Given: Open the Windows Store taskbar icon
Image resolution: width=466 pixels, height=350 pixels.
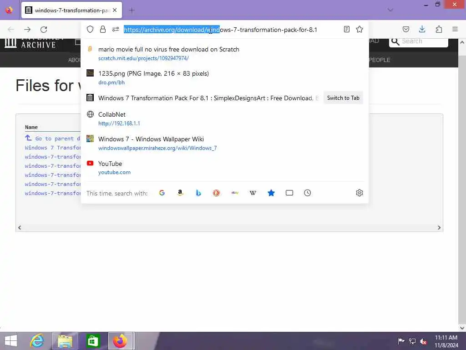Looking at the screenshot, I should tap(93, 341).
